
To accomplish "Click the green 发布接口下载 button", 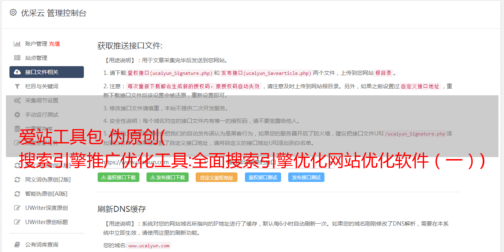I will [167, 177].
